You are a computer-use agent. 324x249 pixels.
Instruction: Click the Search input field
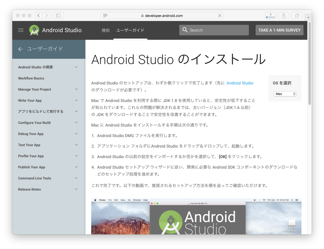[x=214, y=30]
